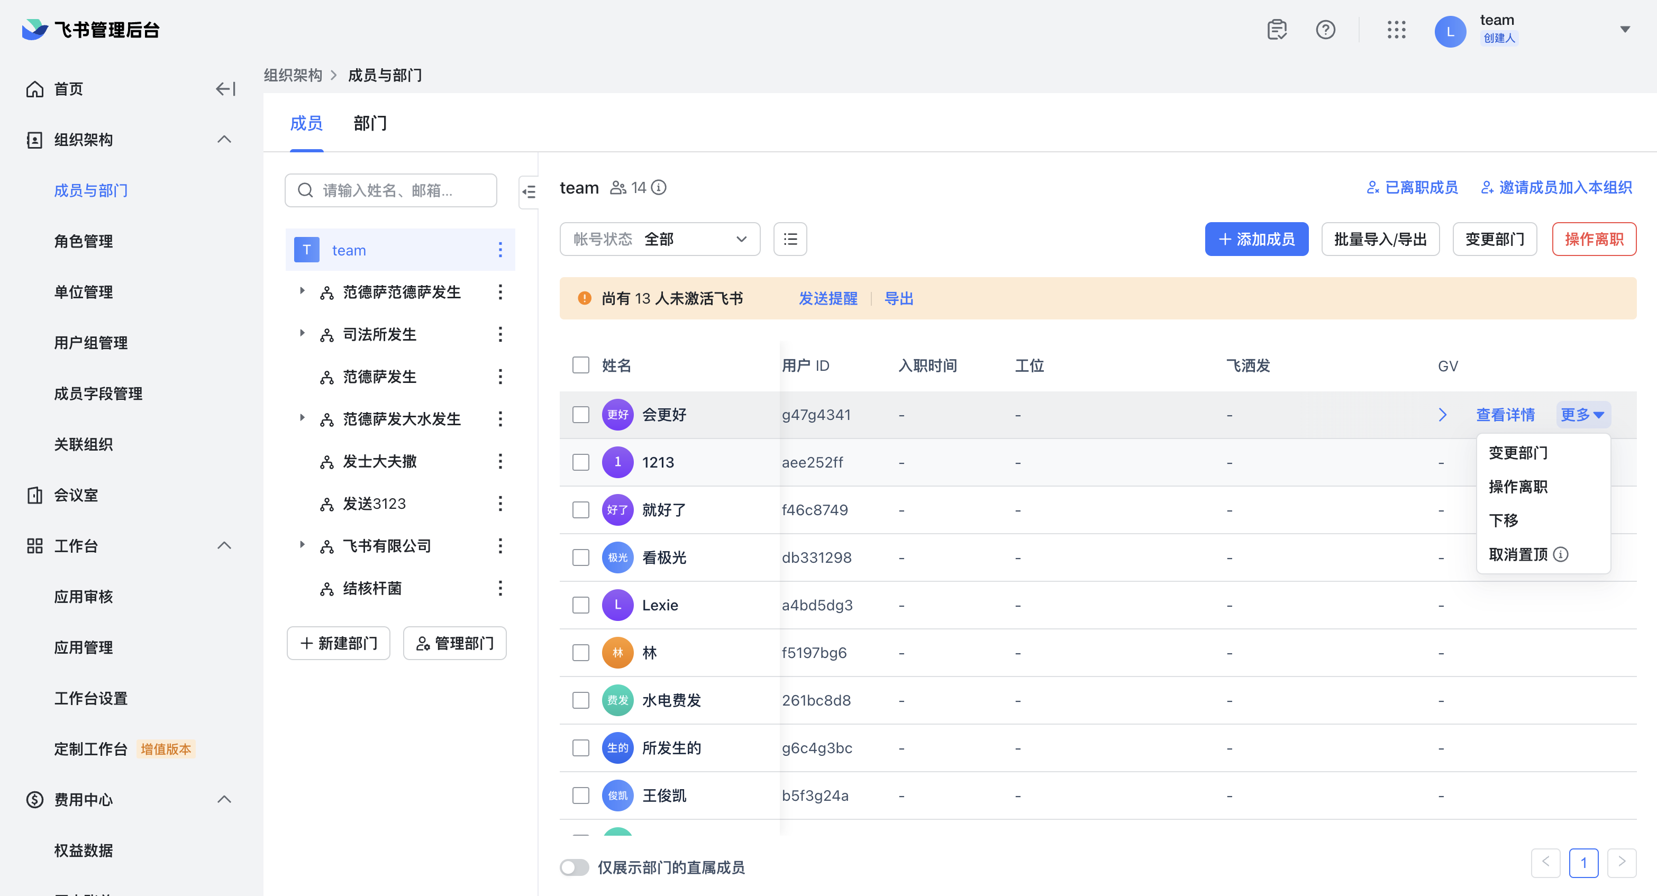
Task: Toggle 仅展示部门的直属成员 switch
Action: pyautogui.click(x=574, y=867)
